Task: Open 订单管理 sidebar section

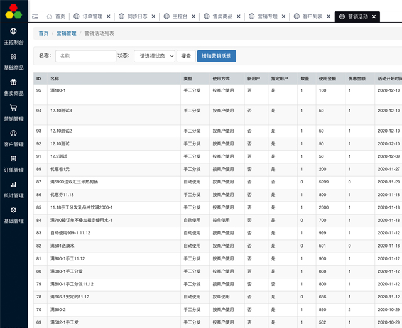Action: click(14, 164)
